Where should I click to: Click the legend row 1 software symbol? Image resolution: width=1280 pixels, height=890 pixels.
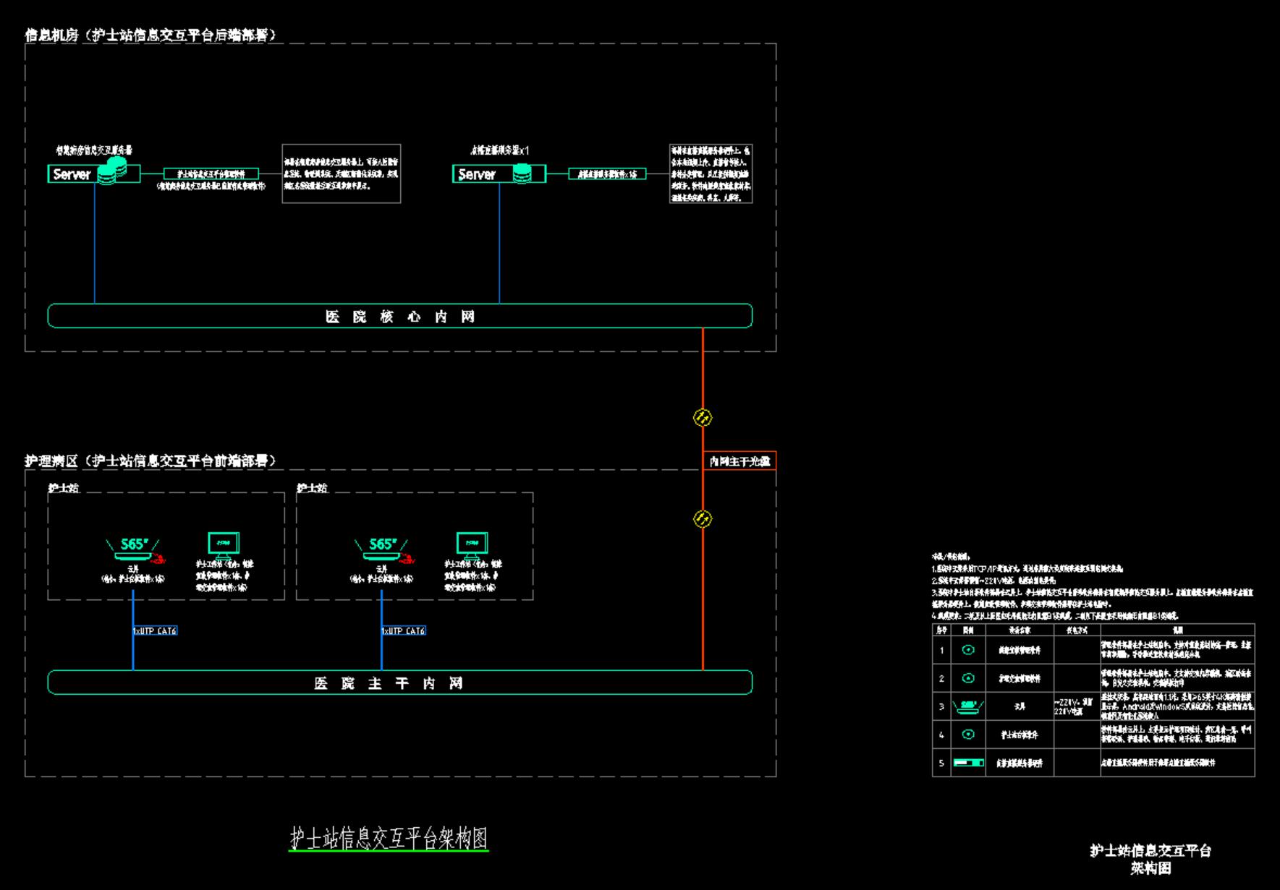click(x=968, y=650)
